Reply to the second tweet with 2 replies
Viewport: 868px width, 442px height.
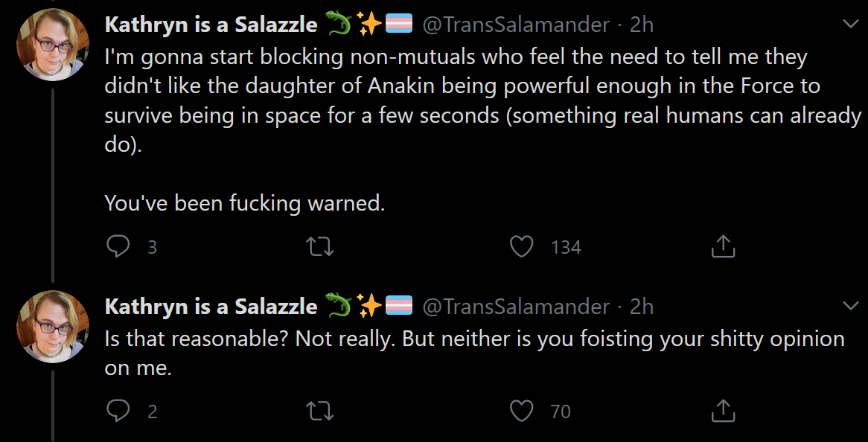118,411
